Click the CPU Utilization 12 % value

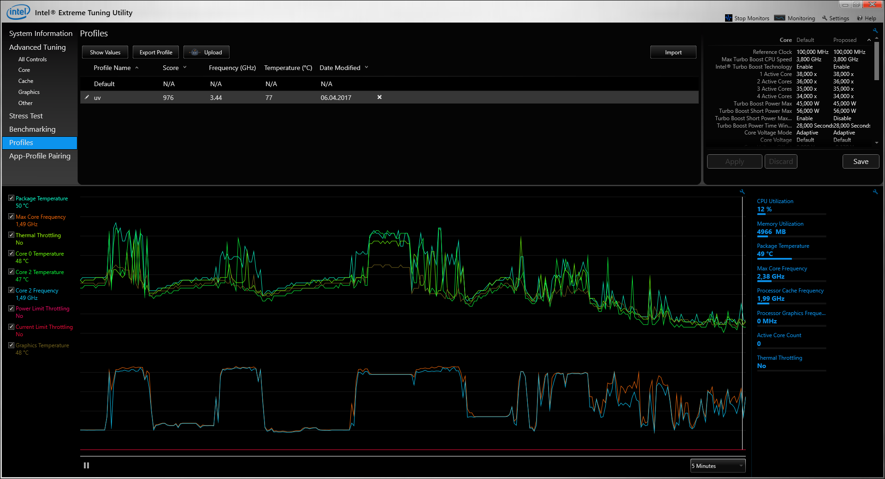[764, 209]
